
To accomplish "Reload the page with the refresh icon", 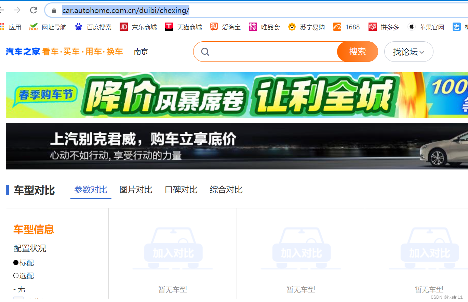I will [x=34, y=10].
